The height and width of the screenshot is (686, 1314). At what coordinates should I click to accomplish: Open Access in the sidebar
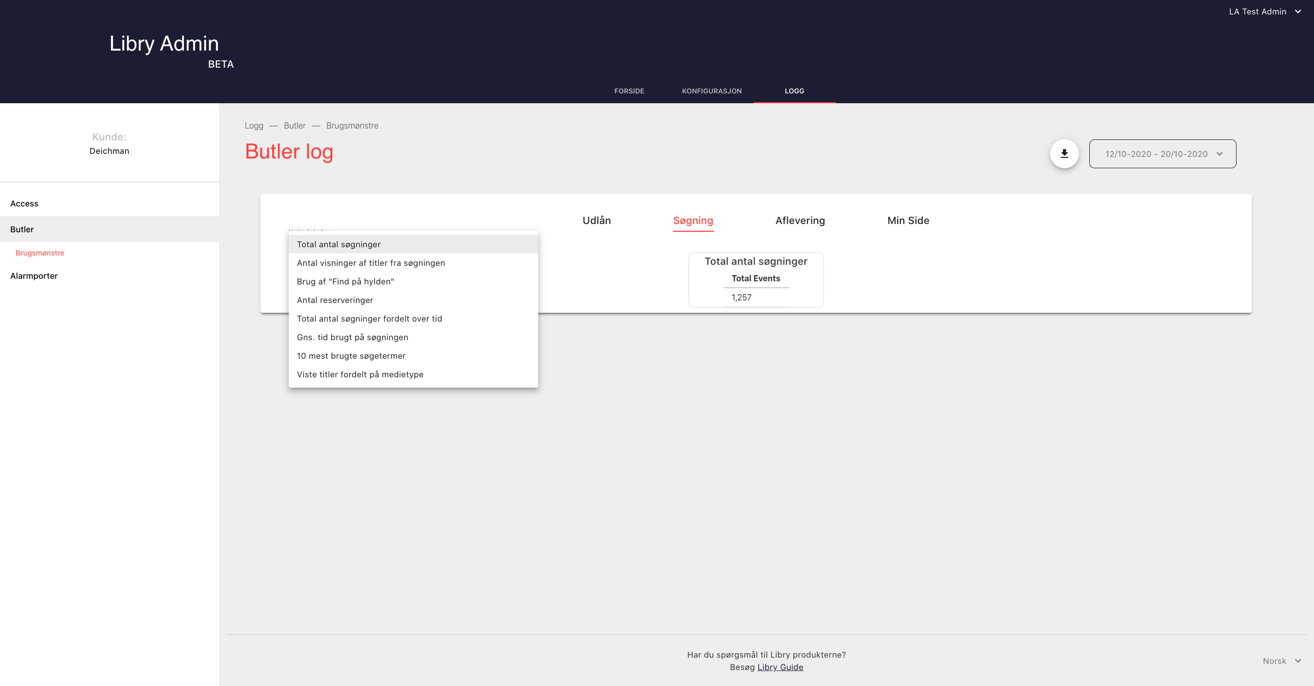24,203
